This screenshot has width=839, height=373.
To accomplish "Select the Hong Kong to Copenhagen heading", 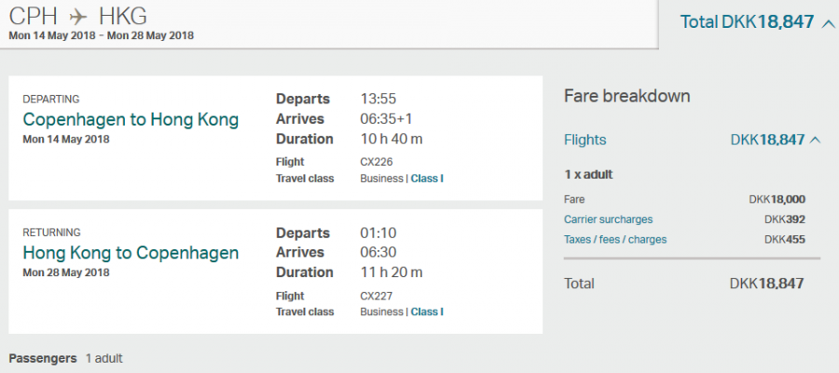I will click(131, 253).
